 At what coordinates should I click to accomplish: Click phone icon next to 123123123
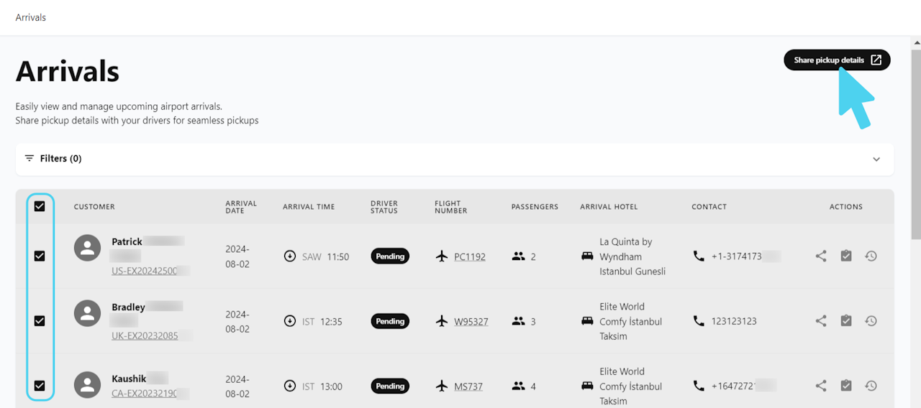click(x=699, y=321)
